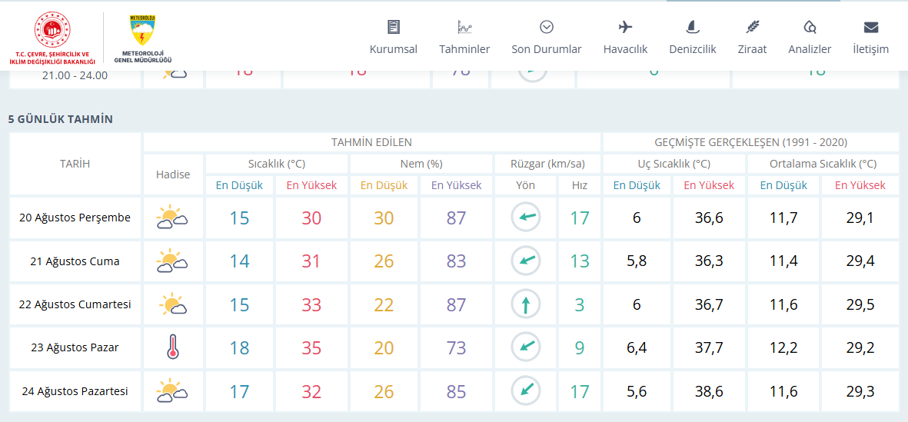This screenshot has height=422, width=908.
Task: Expand the Son Durumlar chevron icon
Action: [x=547, y=27]
